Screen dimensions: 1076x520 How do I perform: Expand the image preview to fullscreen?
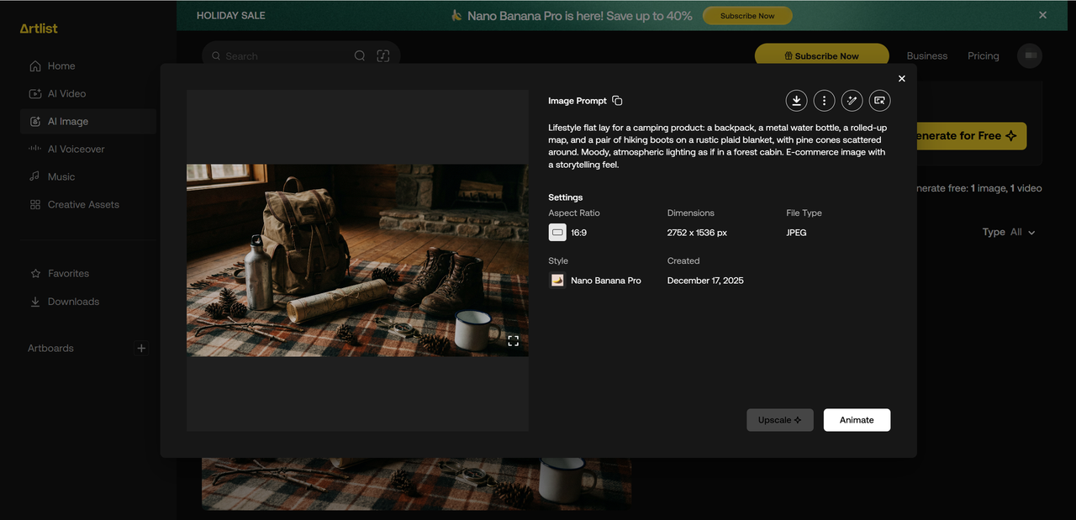point(513,340)
